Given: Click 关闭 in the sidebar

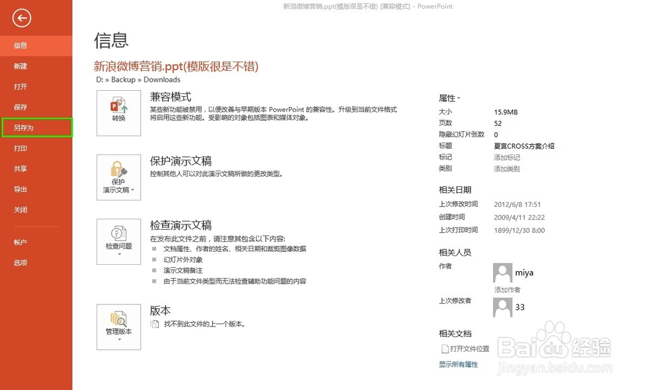Looking at the screenshot, I should point(36,210).
